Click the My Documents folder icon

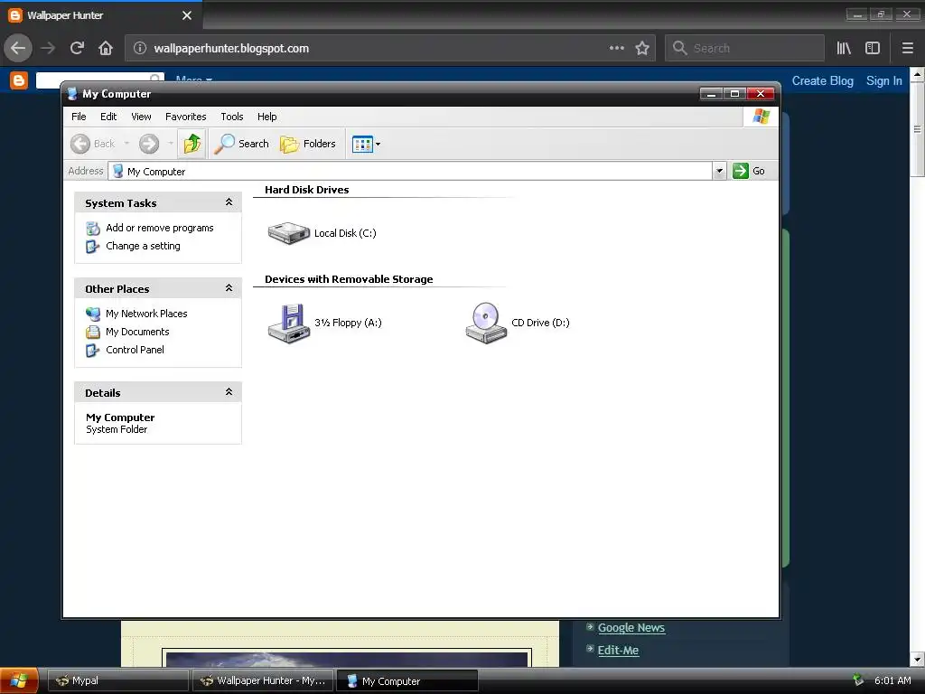click(x=93, y=332)
